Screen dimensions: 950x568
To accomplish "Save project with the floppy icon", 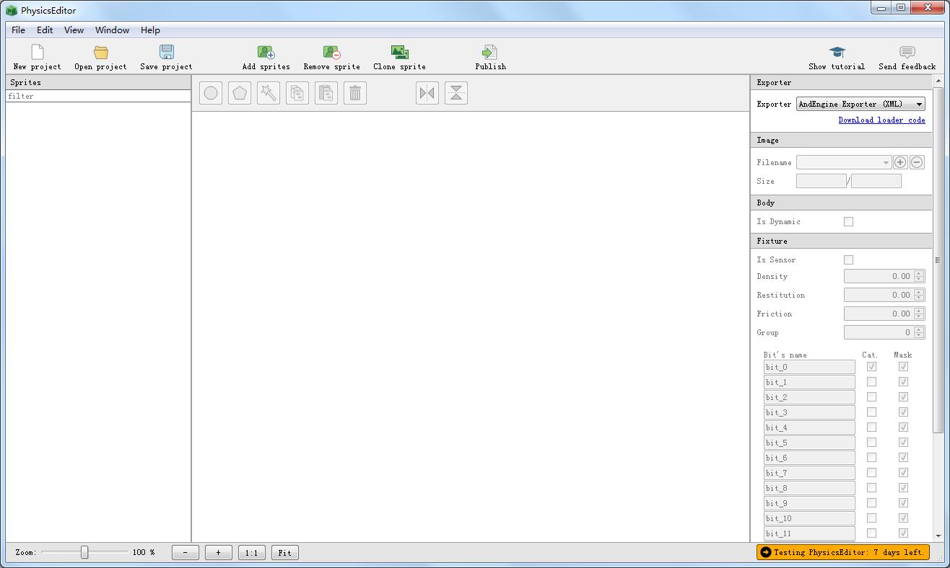I will coord(167,52).
